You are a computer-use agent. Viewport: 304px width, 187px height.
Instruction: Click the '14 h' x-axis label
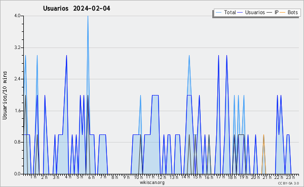pyautogui.click(x=185, y=177)
